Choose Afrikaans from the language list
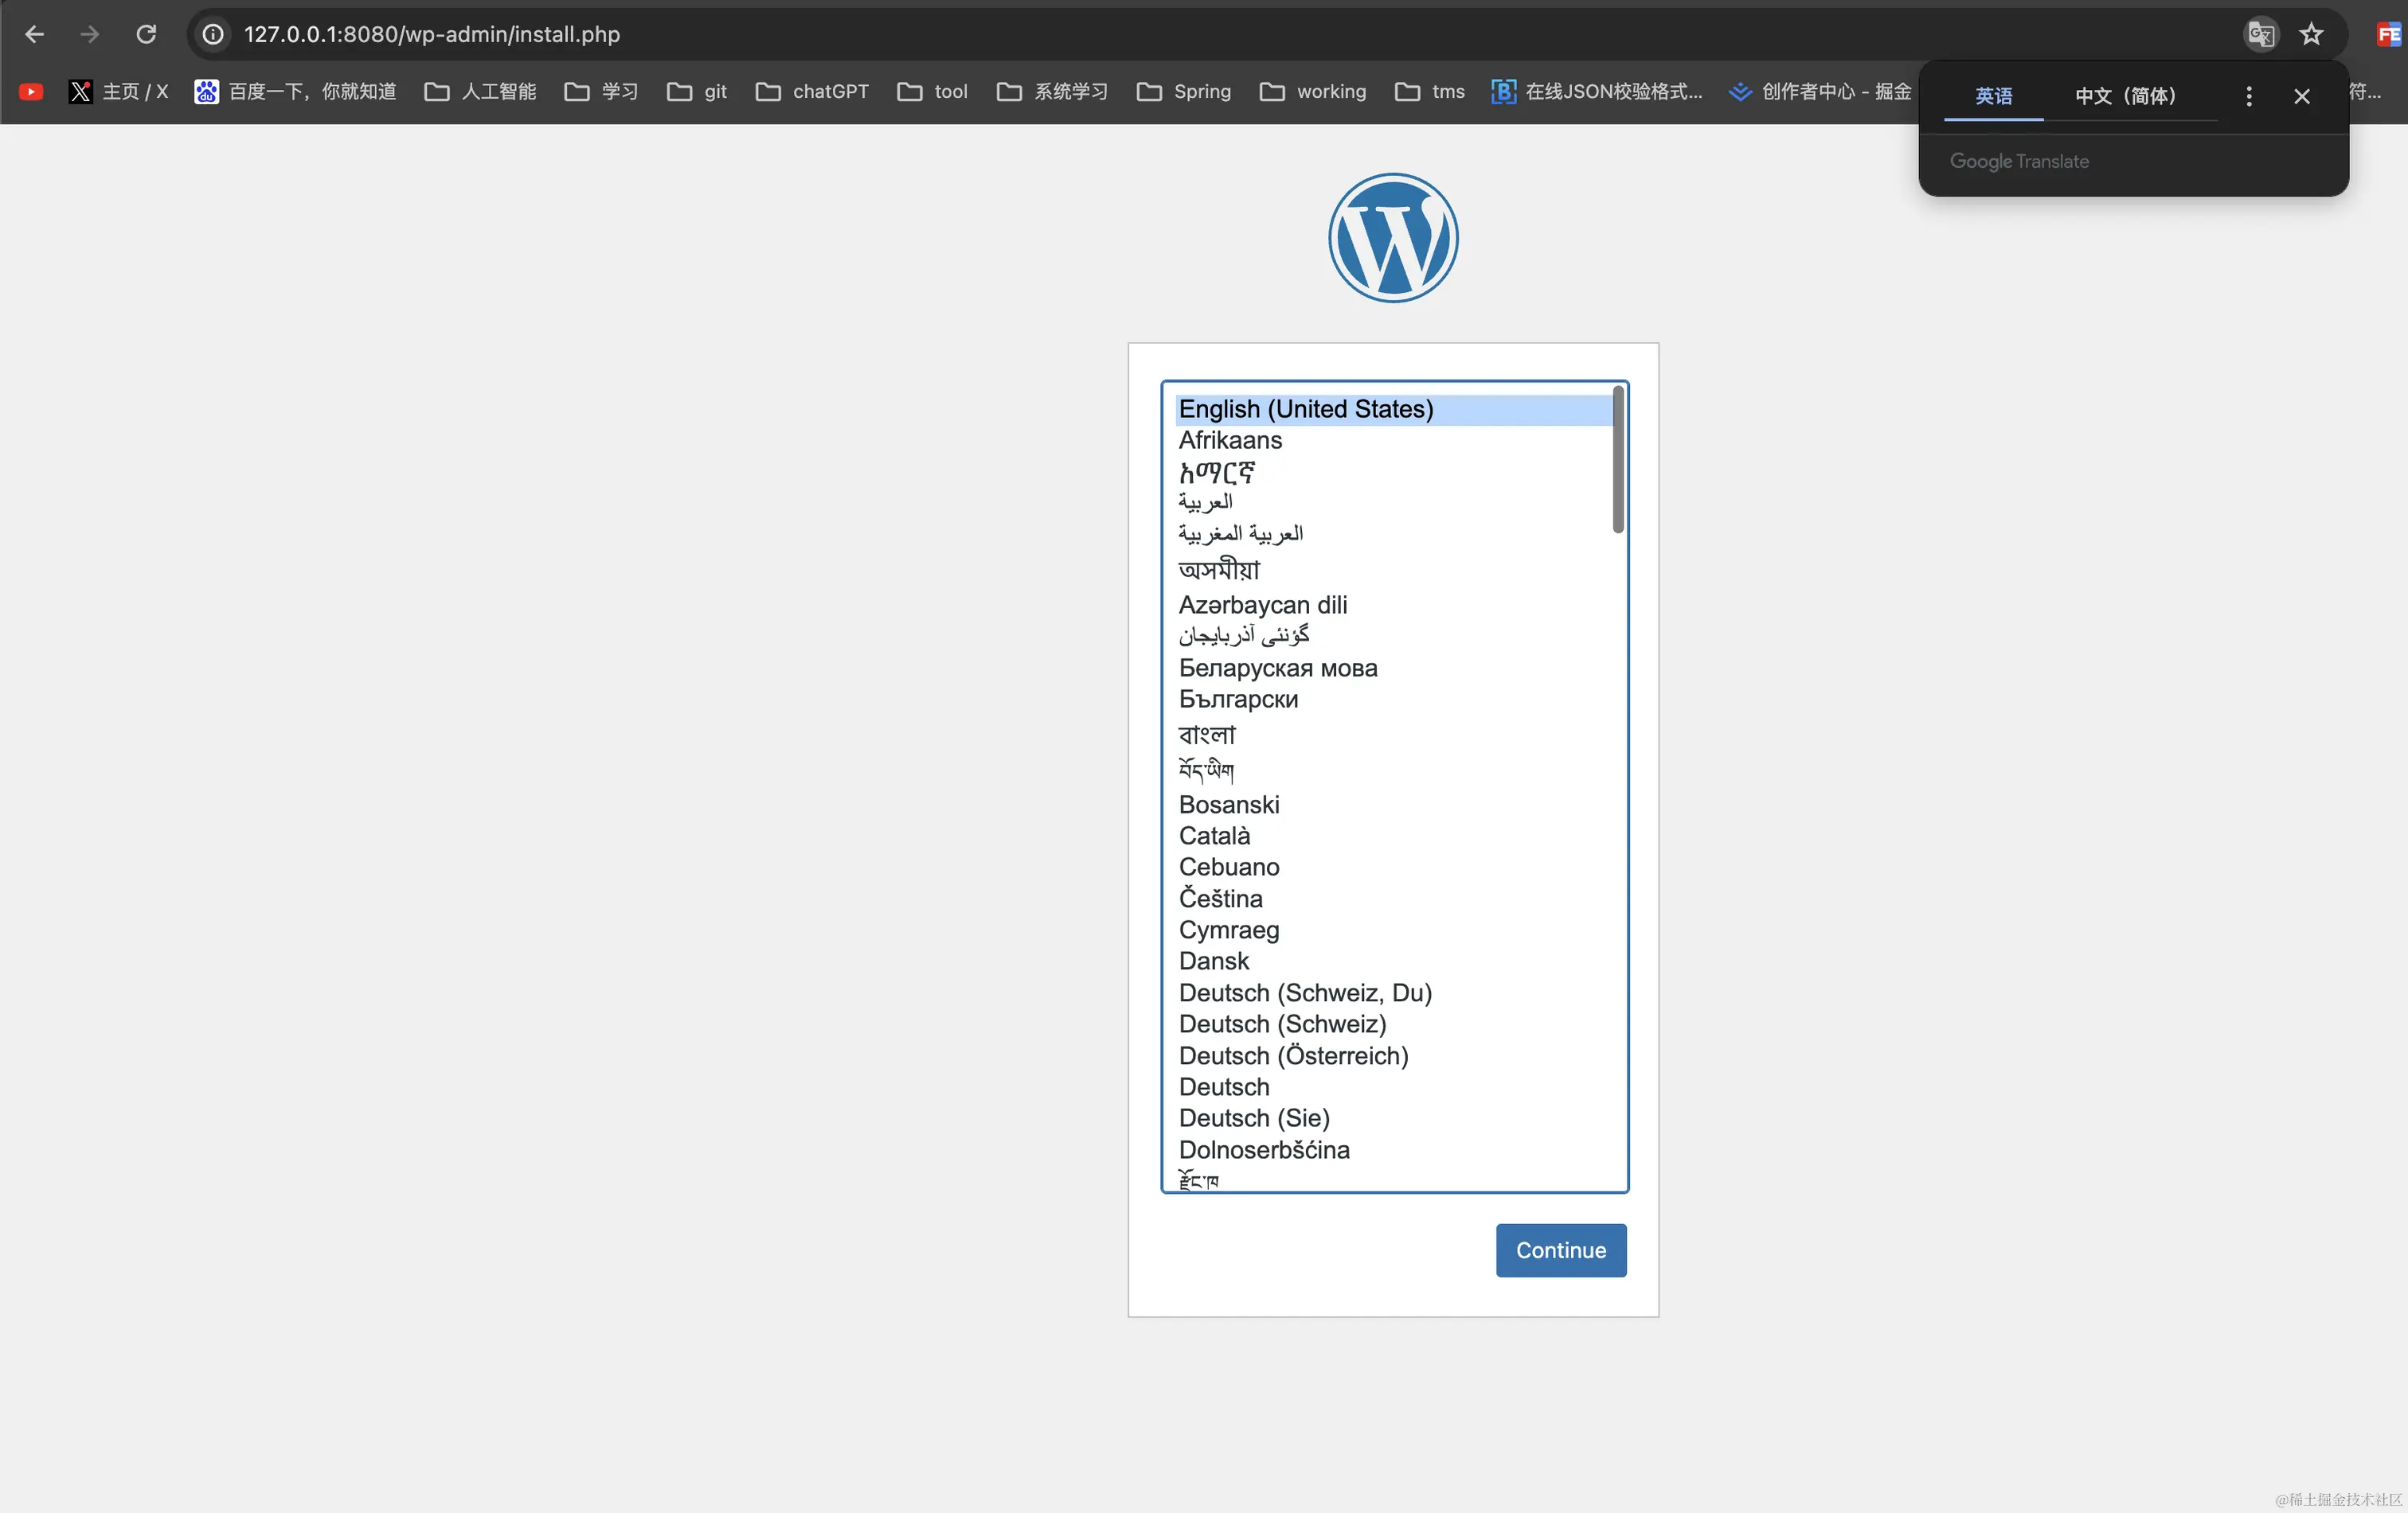Viewport: 2408px width, 1513px height. pyautogui.click(x=1230, y=439)
